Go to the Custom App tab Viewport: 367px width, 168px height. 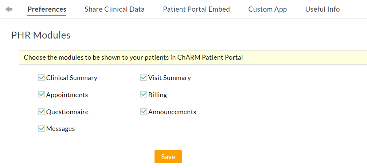coord(268,9)
